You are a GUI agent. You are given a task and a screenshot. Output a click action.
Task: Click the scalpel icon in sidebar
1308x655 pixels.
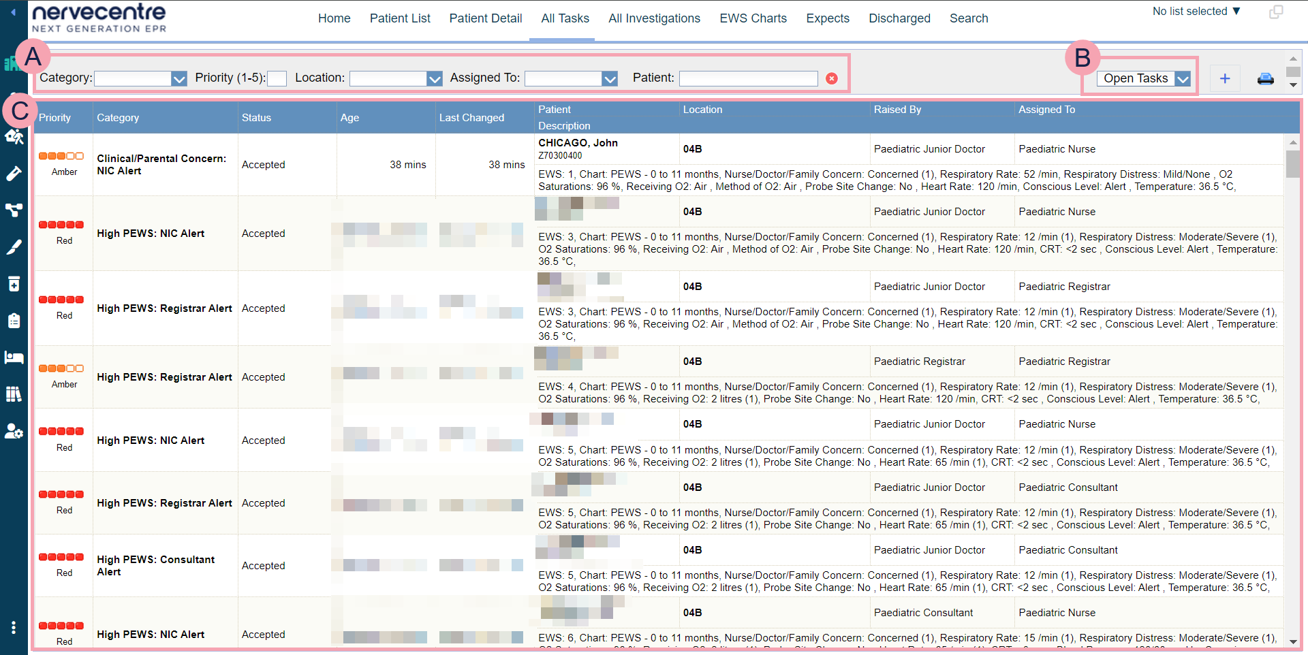pyautogui.click(x=14, y=247)
